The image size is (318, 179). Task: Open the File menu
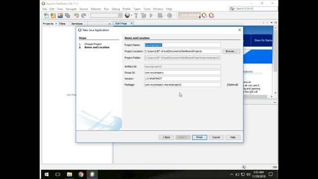[x=44, y=9]
